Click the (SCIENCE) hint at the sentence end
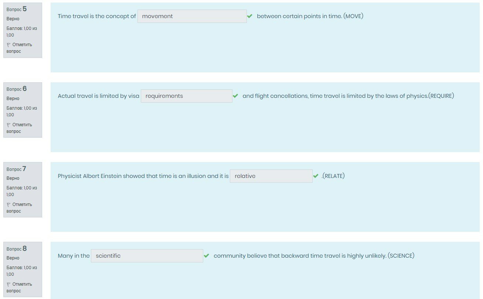Screen dimensions: 483x299 (x=401, y=256)
